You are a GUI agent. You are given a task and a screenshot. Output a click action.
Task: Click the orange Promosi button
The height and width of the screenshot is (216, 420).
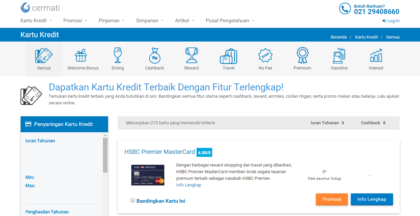click(332, 199)
